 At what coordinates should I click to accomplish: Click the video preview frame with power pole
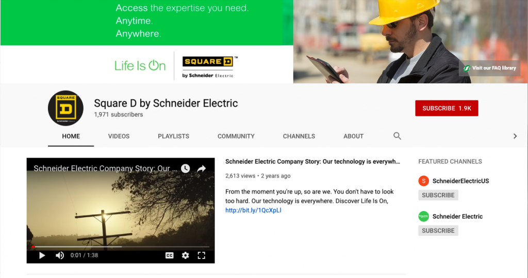[x=121, y=210]
